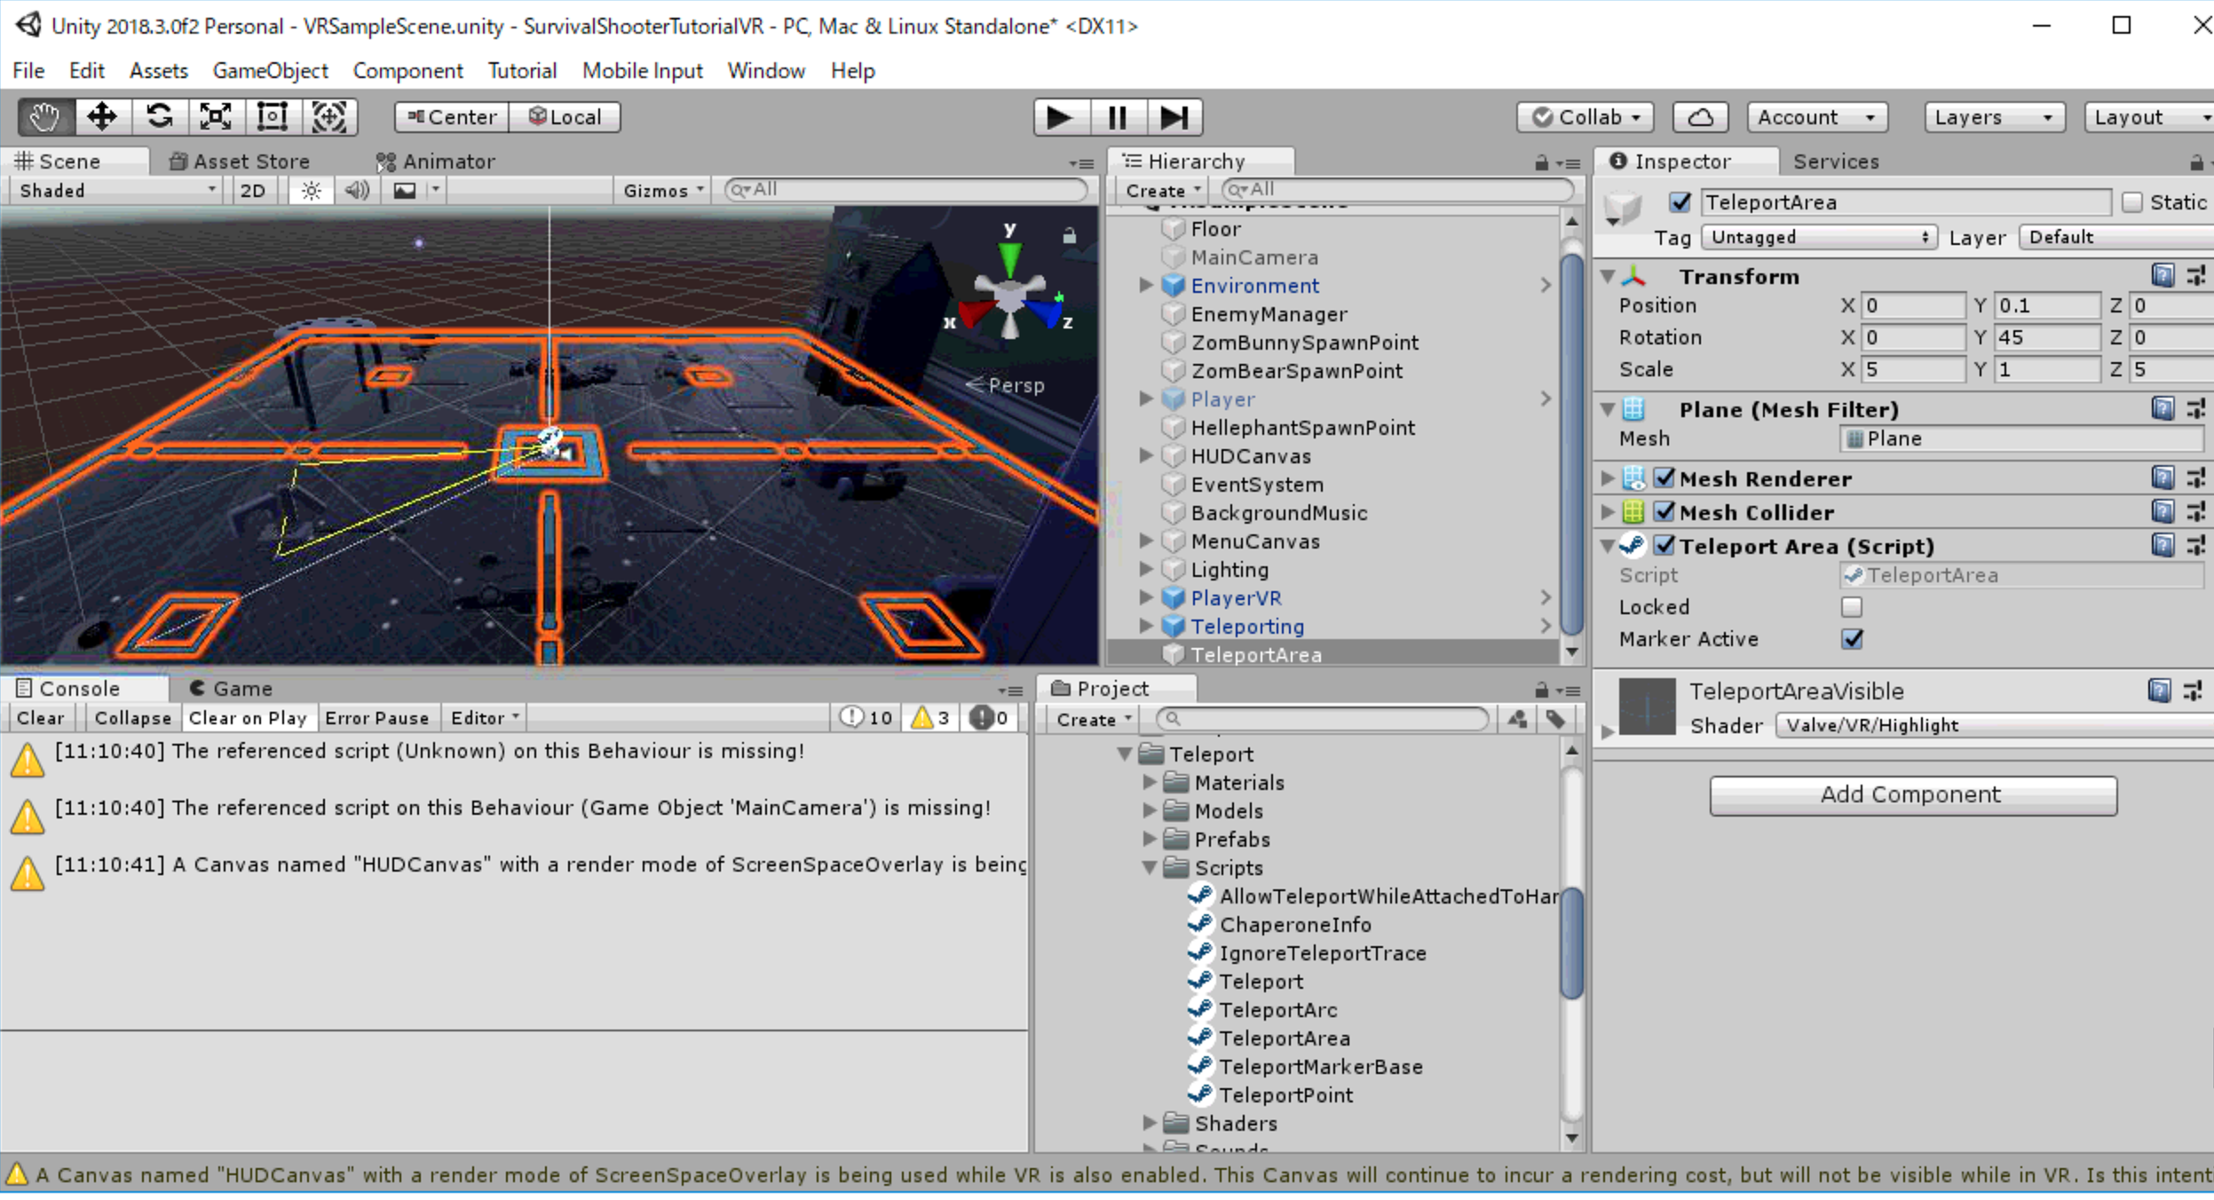Click the TeleportAreaVisible shader color swatch
Viewport: 2214px width, 1200px height.
(1645, 707)
